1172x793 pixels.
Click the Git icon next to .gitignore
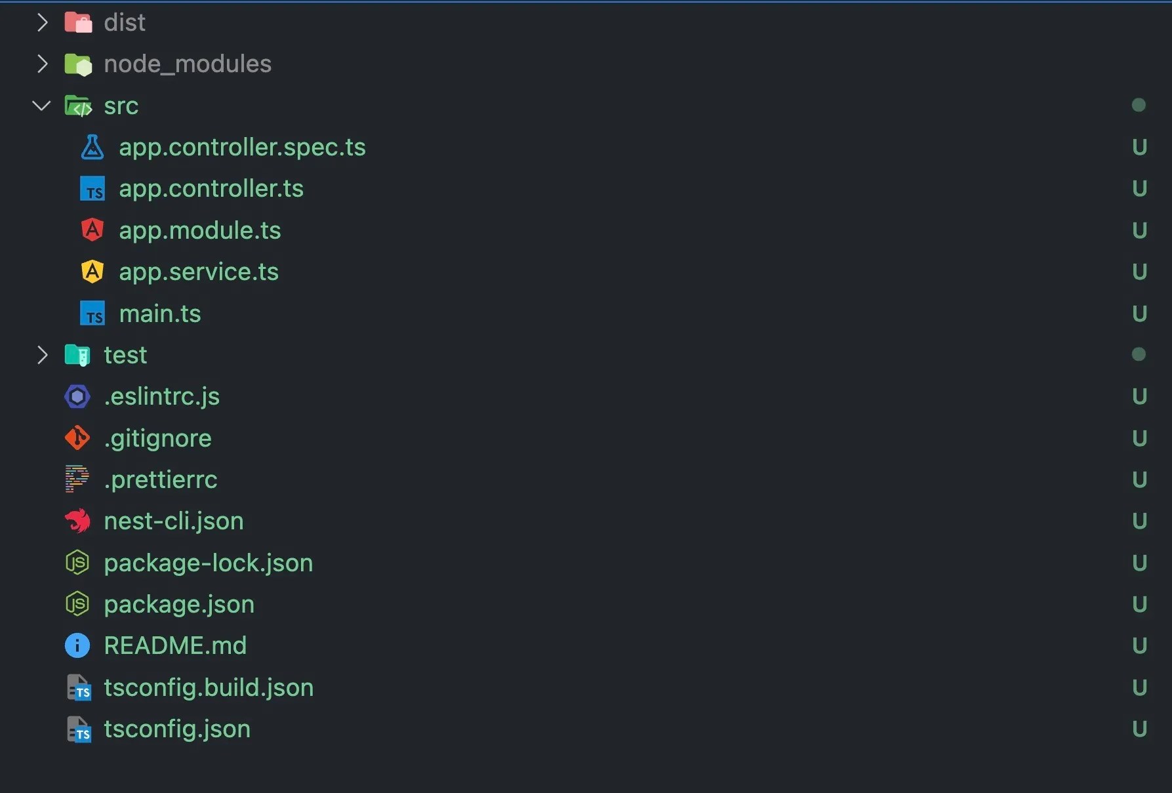(x=77, y=437)
